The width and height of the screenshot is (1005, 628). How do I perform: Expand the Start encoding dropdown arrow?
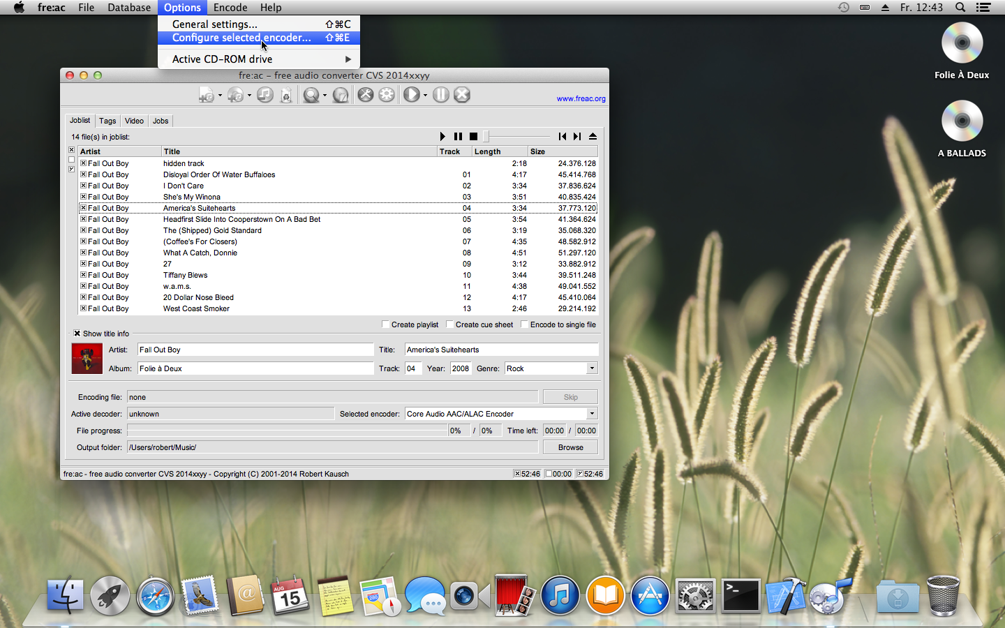425,96
